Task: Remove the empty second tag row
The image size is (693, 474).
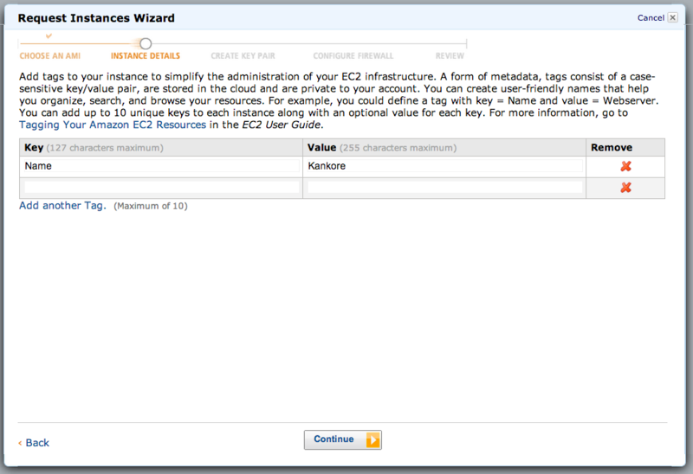Action: point(625,188)
